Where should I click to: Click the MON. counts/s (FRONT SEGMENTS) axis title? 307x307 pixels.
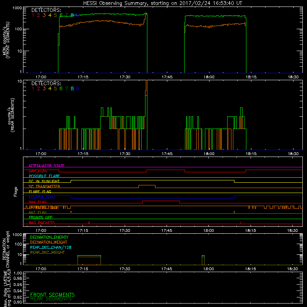pyautogui.click(x=6, y=40)
